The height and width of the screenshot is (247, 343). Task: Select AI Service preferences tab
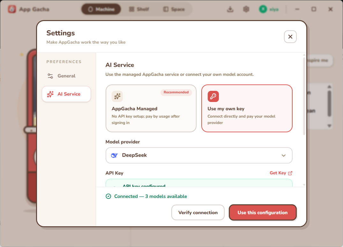(66, 94)
